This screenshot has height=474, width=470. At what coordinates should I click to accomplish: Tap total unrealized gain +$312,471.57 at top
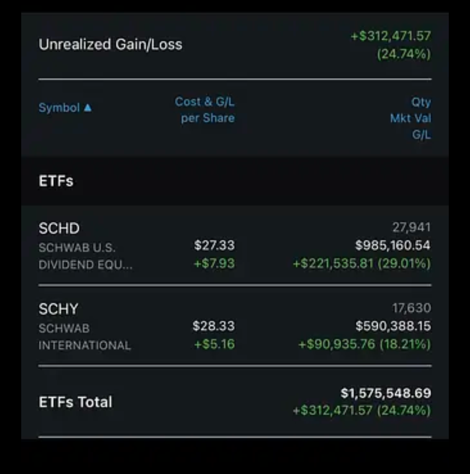[391, 36]
